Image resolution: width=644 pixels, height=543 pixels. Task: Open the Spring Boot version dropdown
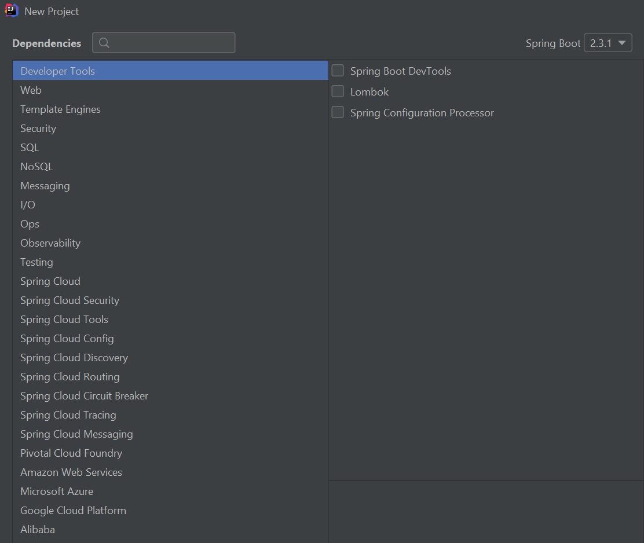click(608, 43)
